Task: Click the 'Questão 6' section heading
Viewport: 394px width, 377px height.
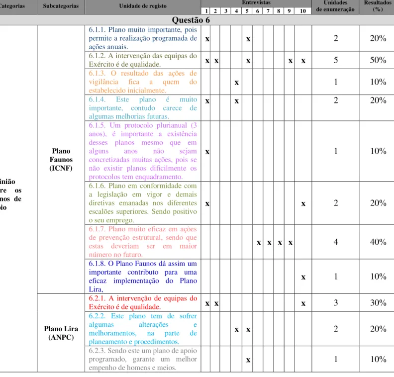Action: 191,20
